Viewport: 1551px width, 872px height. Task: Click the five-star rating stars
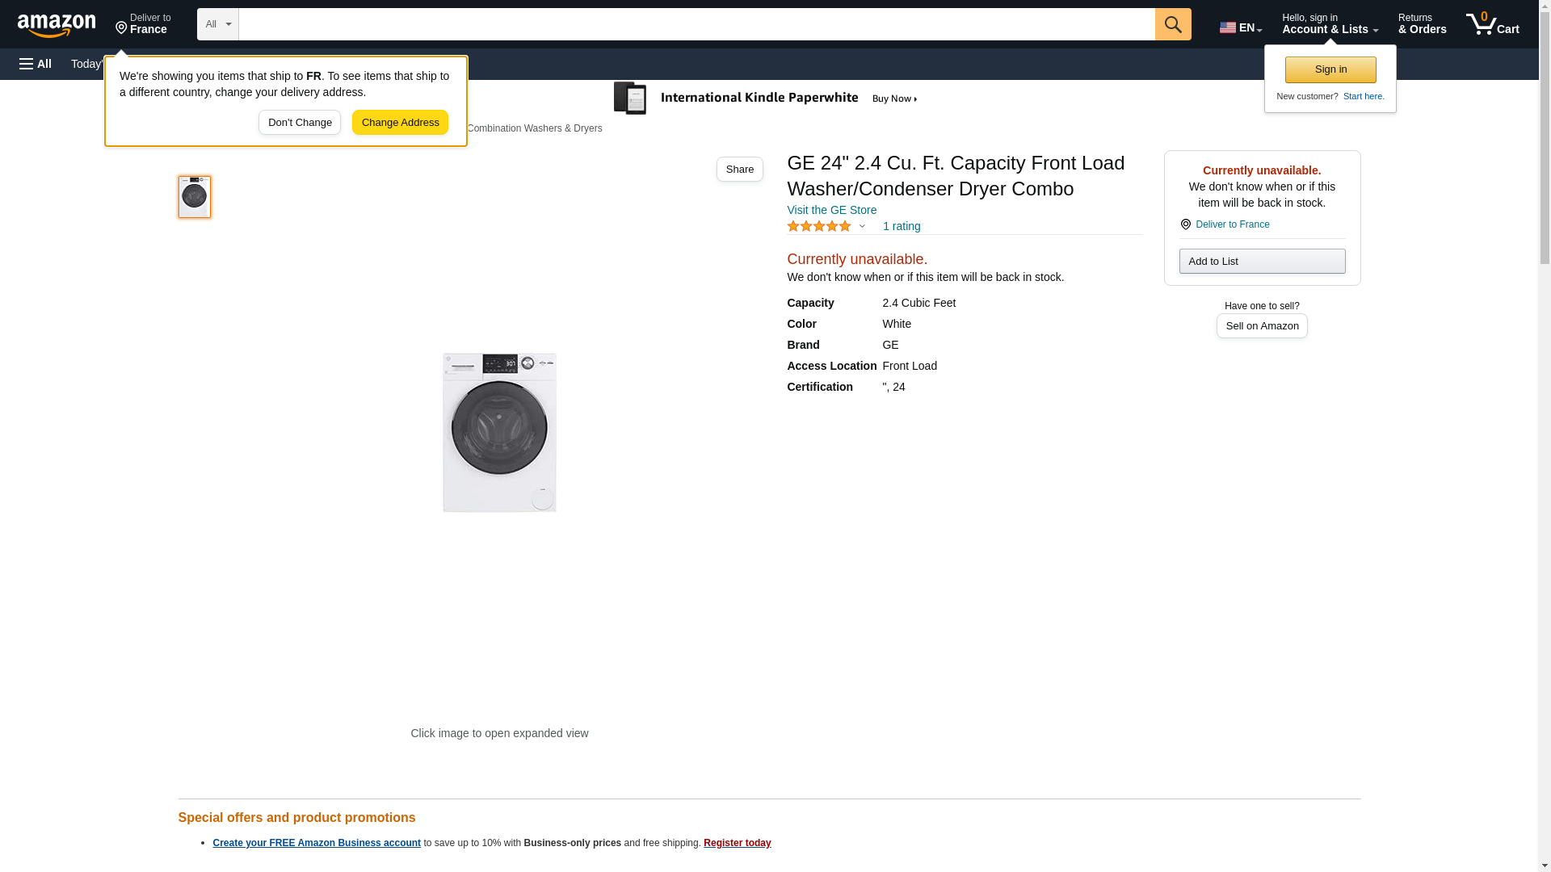coord(819,227)
